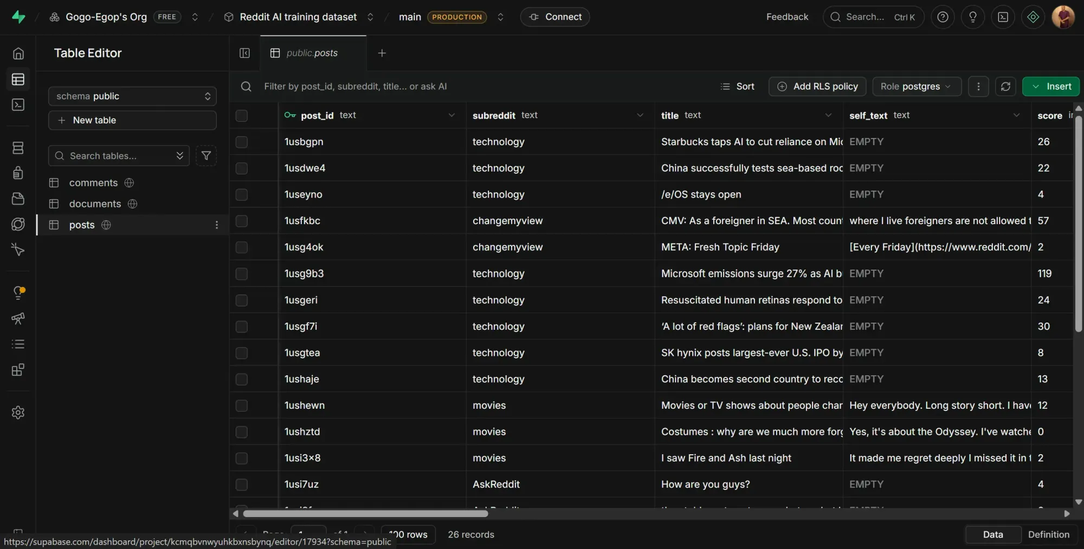Open the AI assistant diamond icon
1084x549 pixels.
(1033, 17)
